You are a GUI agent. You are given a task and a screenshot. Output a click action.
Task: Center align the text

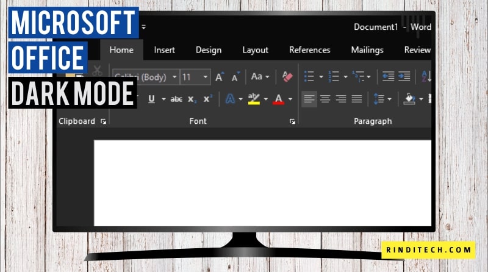tap(325, 99)
